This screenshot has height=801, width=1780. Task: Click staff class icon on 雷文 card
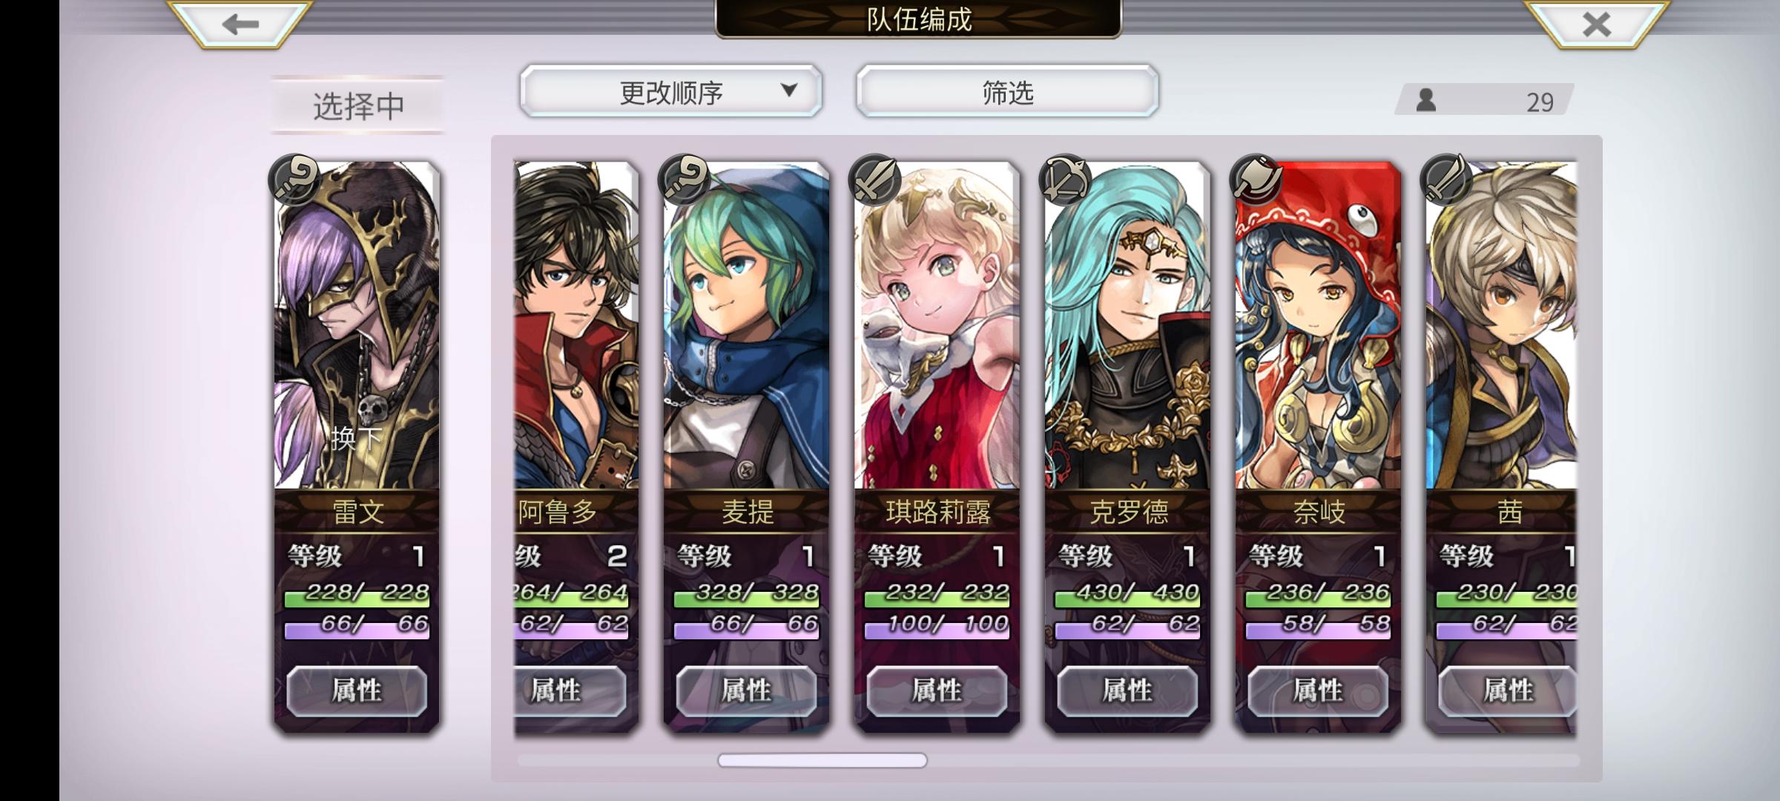coord(295,179)
